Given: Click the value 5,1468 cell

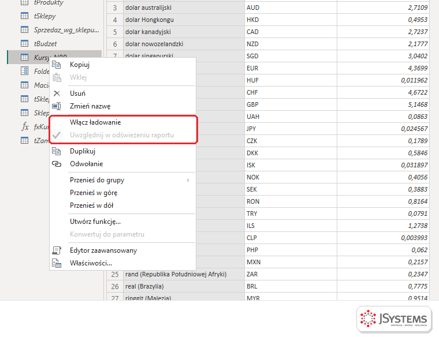Looking at the screenshot, I should (383, 104).
